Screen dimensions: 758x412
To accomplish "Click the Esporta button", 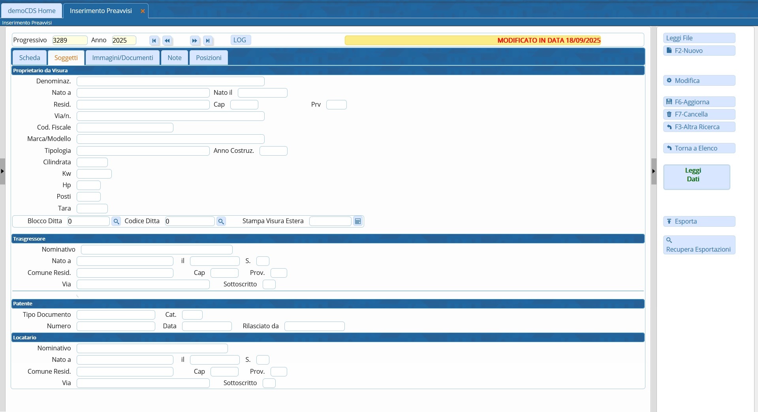I will 699,221.
